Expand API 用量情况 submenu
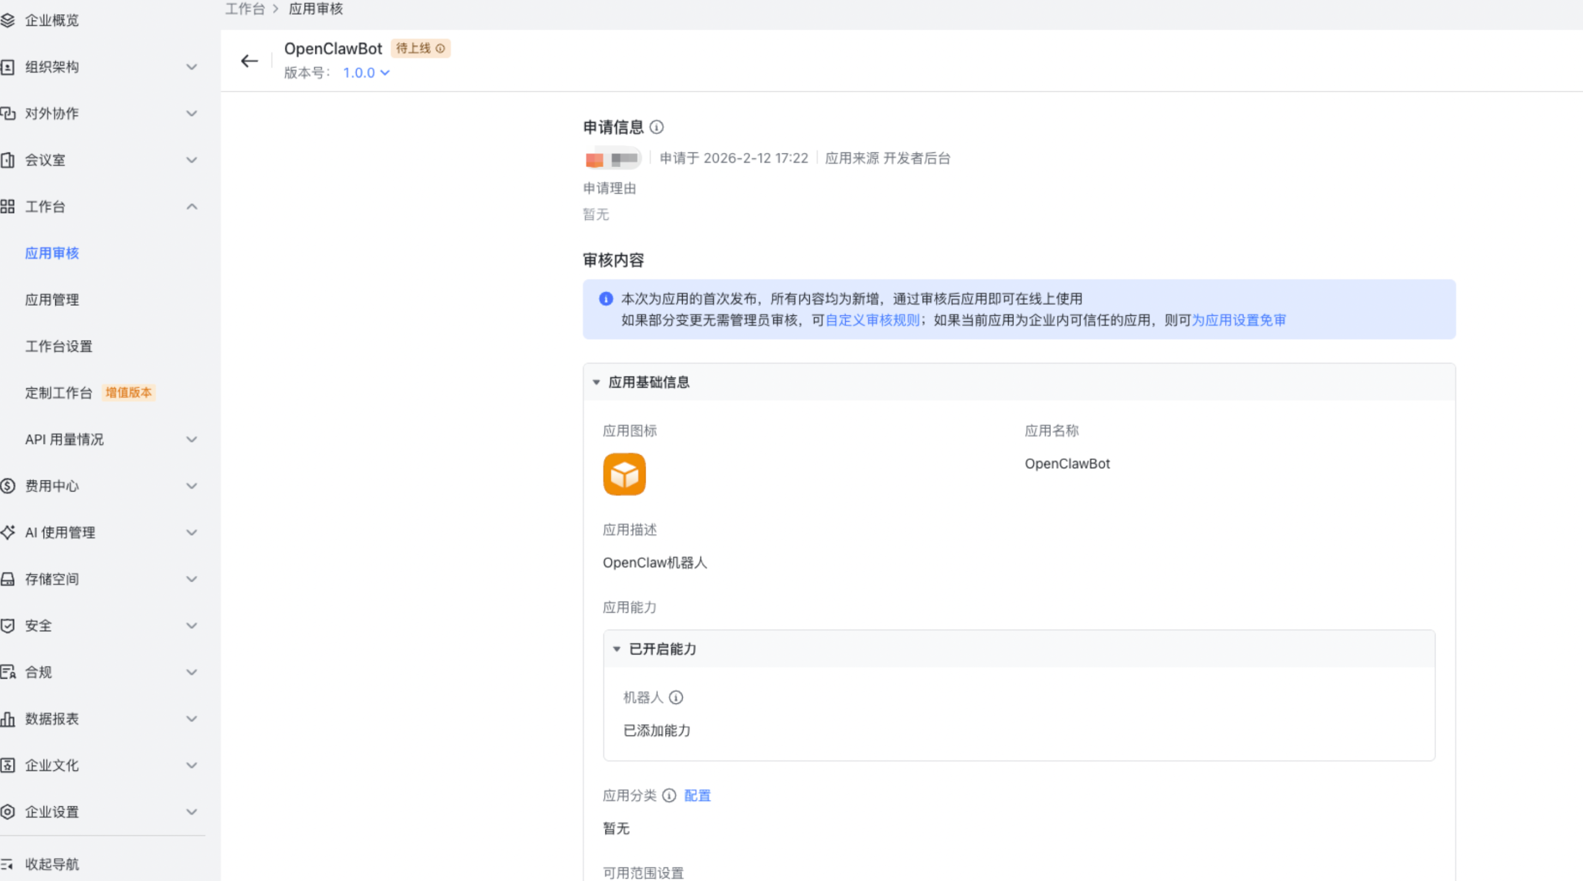Viewport: 1583px width, 881px height. (192, 439)
